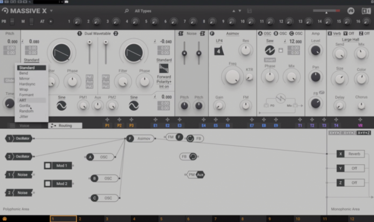Click the LP4 filter type icon

(x=219, y=51)
